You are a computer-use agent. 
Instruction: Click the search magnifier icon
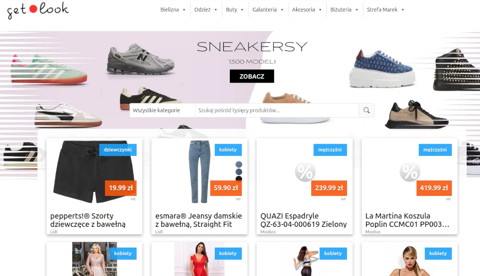366,110
